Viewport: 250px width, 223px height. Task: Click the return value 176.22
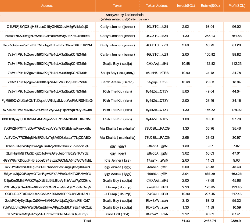[x=210, y=110]
